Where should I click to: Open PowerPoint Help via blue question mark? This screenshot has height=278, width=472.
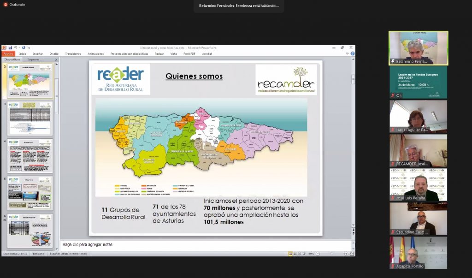[x=353, y=53]
